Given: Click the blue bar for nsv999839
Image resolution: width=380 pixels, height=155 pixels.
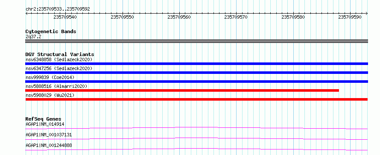Looking at the screenshot, I should click(x=196, y=82).
